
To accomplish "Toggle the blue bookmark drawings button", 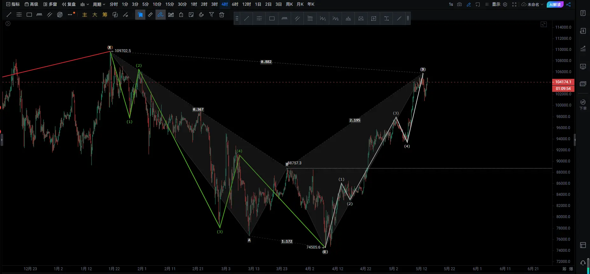I will point(140,15).
